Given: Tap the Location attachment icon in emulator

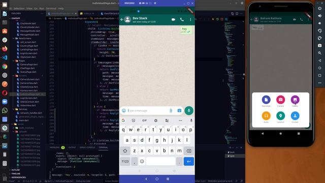Looking at the screenshot, I should pyautogui.click(x=280, y=116).
